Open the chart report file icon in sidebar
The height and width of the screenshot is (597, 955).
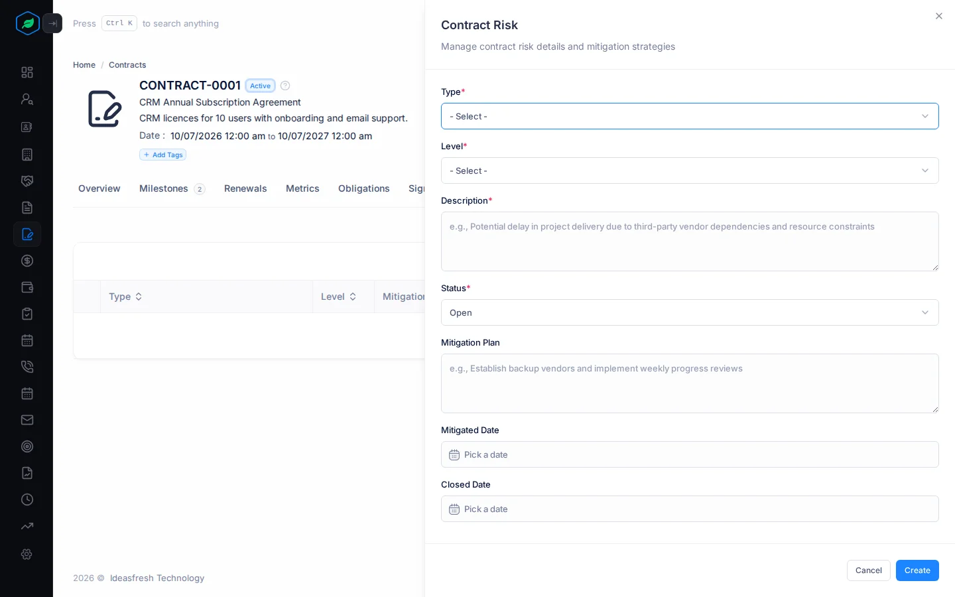coord(27,473)
